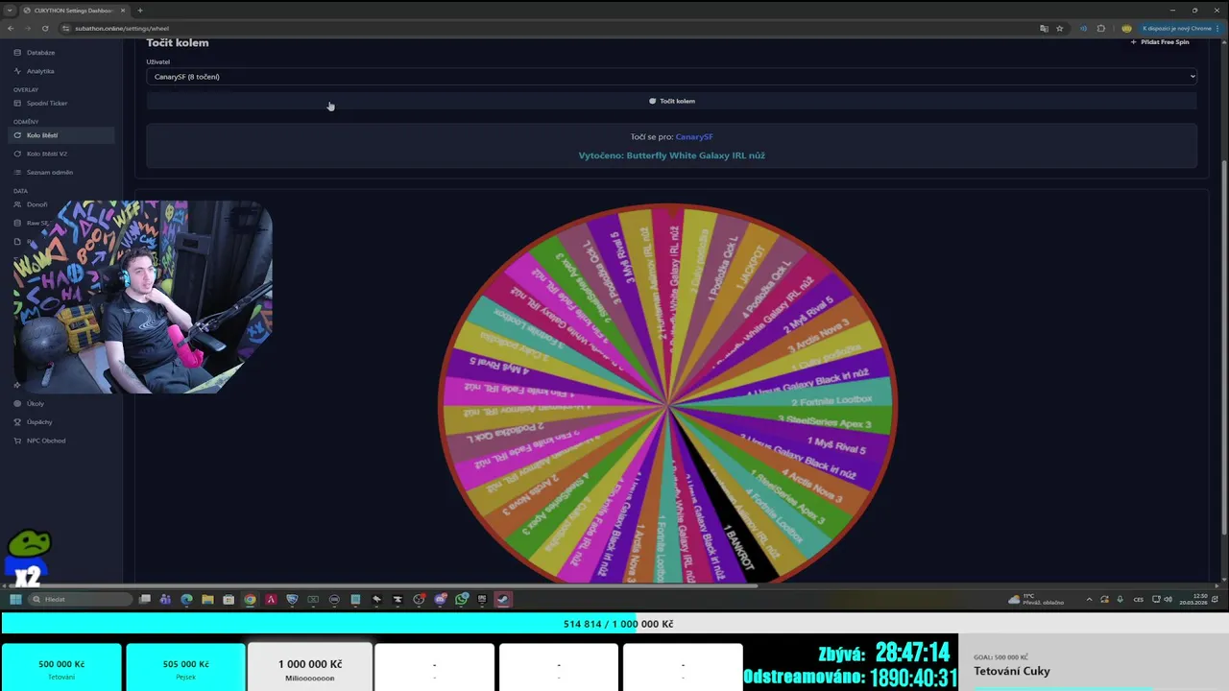This screenshot has height=691, width=1229.
Task: Click the weather widget in taskbar
Action: click(x=1037, y=600)
